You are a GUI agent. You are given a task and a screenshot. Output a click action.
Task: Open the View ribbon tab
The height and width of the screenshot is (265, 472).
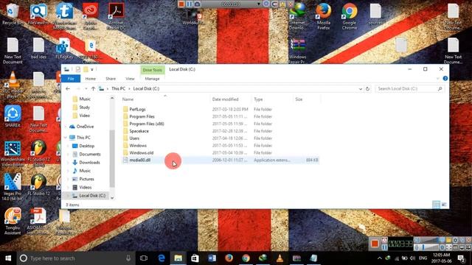pyautogui.click(x=130, y=79)
